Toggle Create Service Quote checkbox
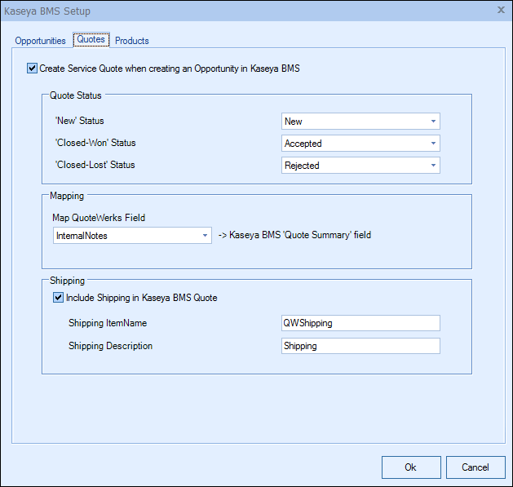This screenshot has height=487, width=513. 32,69
